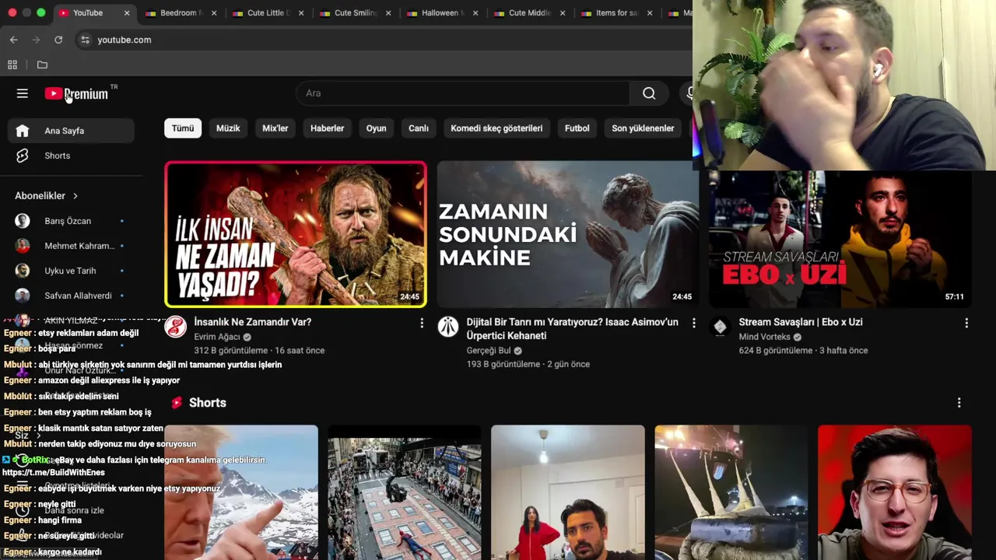This screenshot has height=560, width=996.
Task: Open the Short with couple in room
Action: point(568,492)
